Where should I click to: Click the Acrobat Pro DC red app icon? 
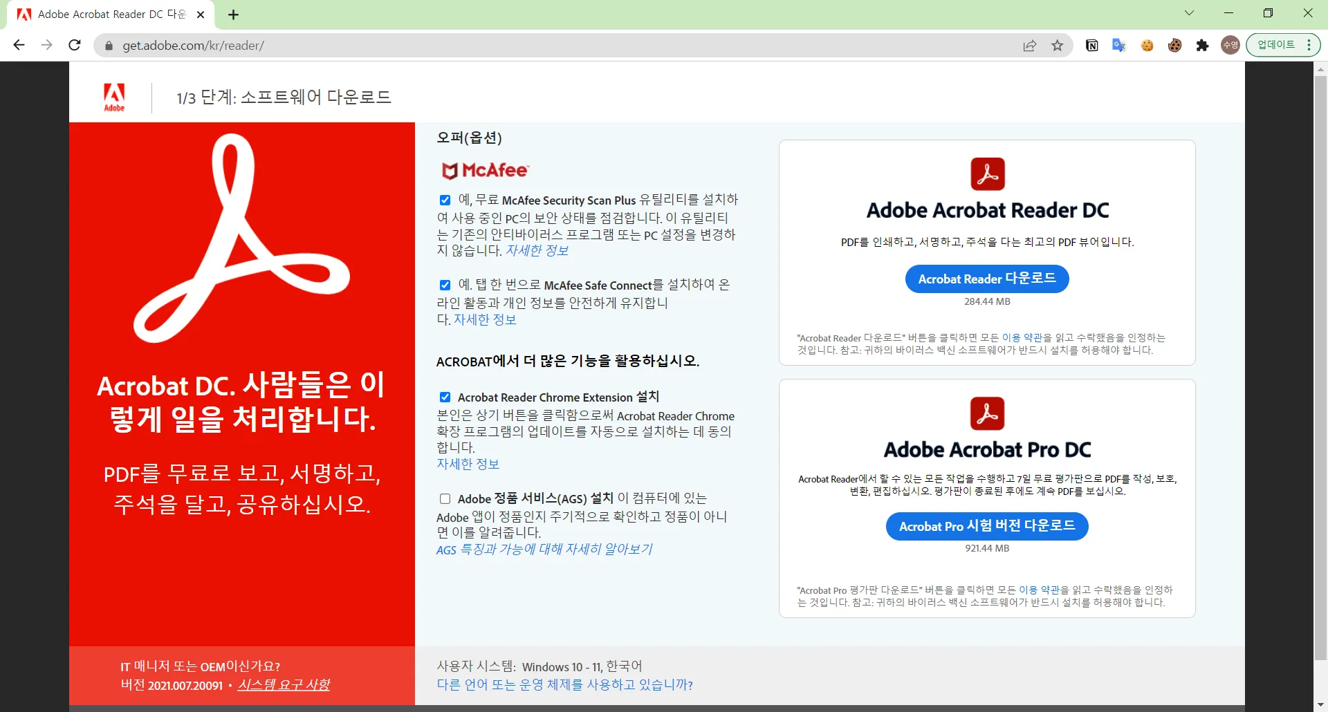(x=987, y=413)
